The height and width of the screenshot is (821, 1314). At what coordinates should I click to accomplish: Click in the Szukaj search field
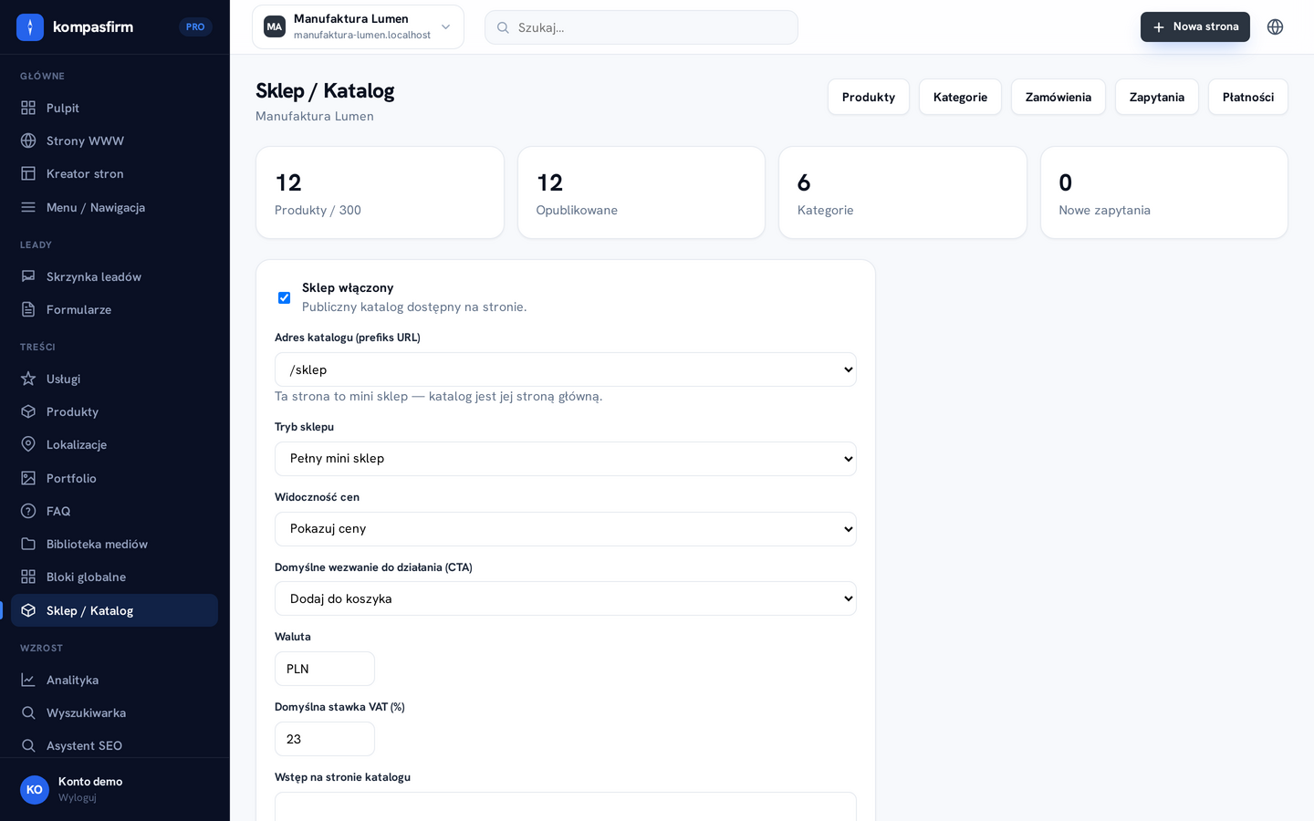click(641, 27)
